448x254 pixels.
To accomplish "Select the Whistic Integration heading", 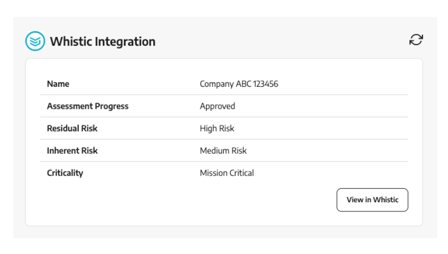I will (103, 42).
